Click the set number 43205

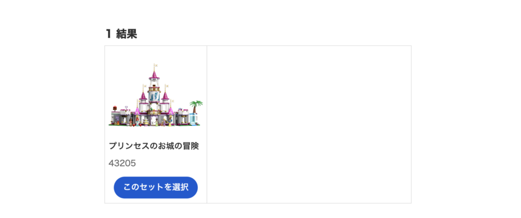click(x=122, y=163)
